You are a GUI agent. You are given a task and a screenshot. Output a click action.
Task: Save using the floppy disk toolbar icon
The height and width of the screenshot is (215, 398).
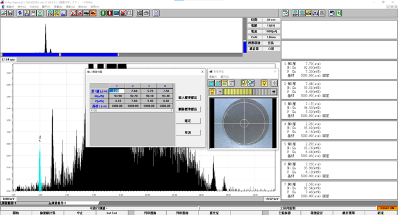point(10,13)
